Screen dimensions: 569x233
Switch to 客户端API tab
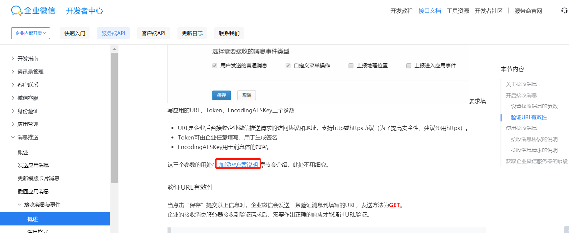coord(153,33)
